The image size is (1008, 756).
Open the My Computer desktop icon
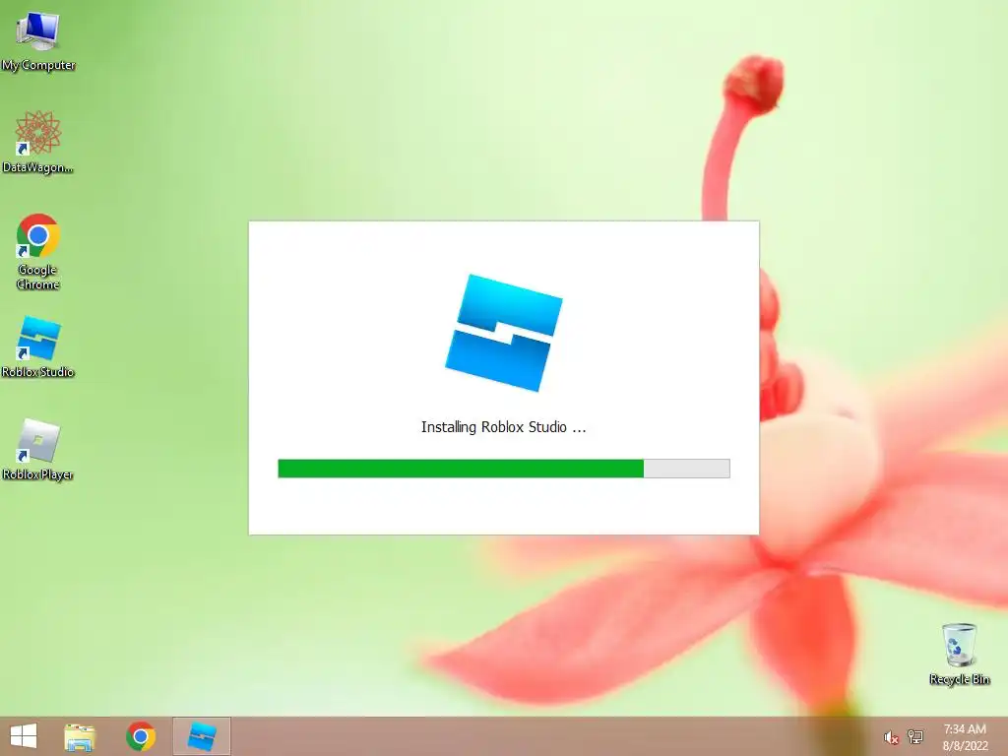[38, 39]
